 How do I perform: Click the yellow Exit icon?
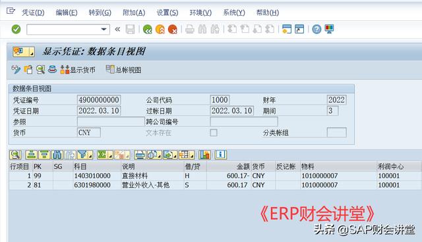click(160, 29)
